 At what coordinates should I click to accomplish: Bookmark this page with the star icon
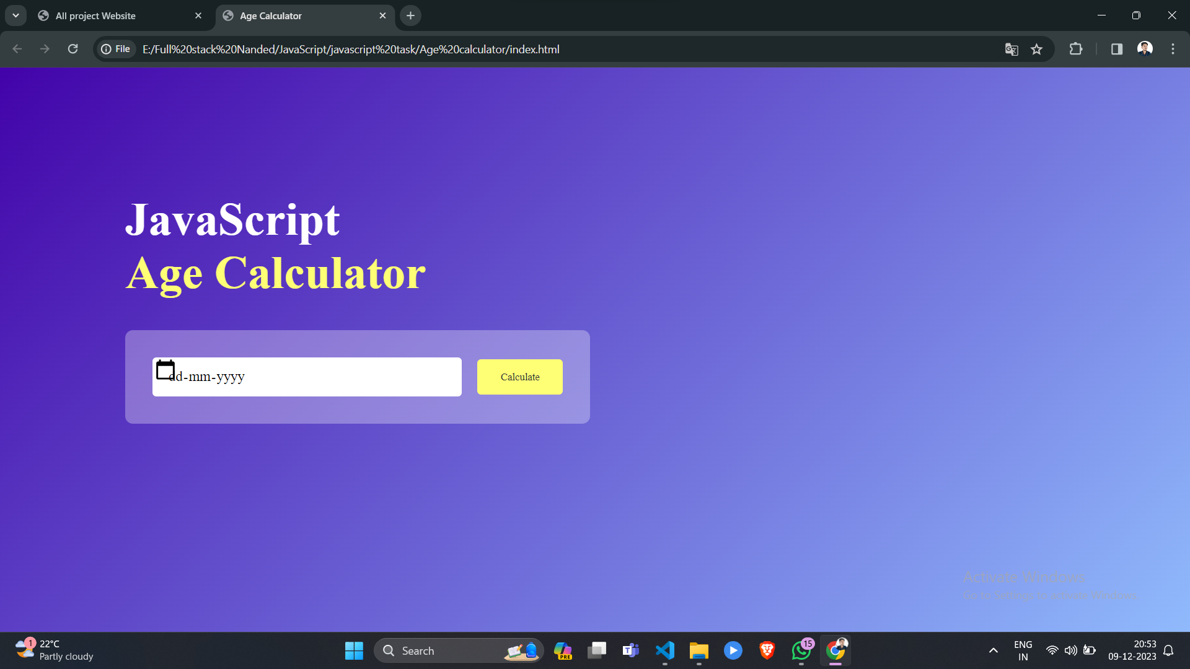click(1036, 50)
